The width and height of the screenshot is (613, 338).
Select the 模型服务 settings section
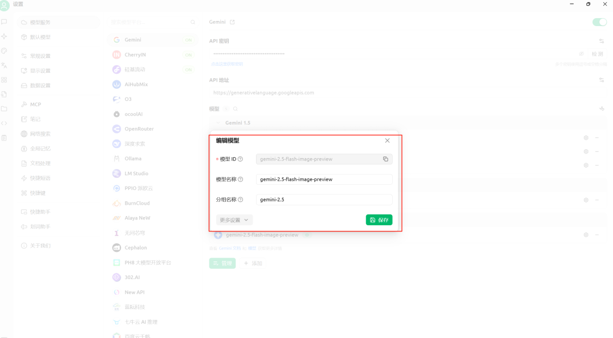[58, 22]
